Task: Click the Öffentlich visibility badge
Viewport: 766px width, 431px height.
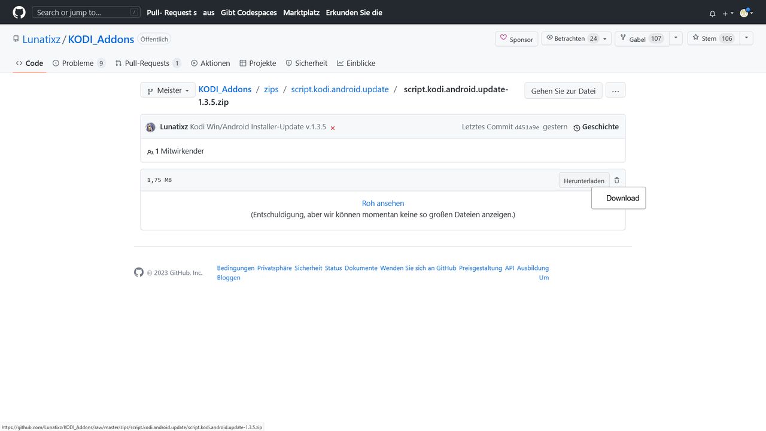Action: click(154, 39)
